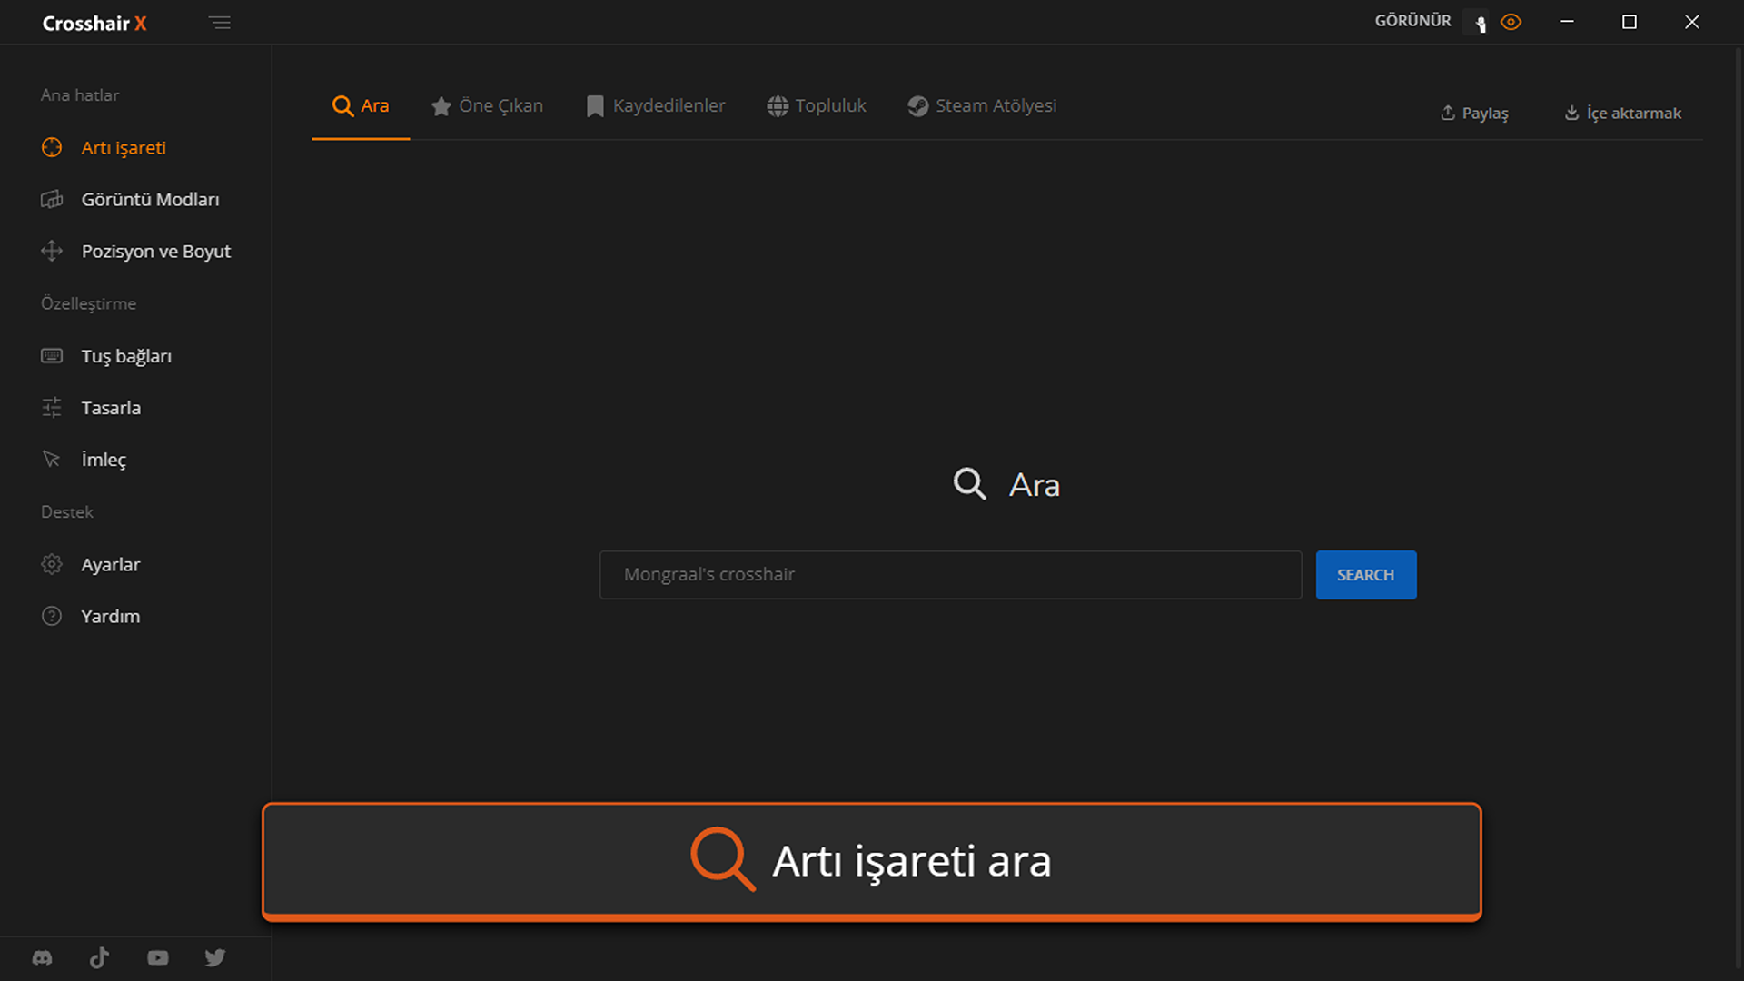Click the Paylaş share button

click(1474, 113)
